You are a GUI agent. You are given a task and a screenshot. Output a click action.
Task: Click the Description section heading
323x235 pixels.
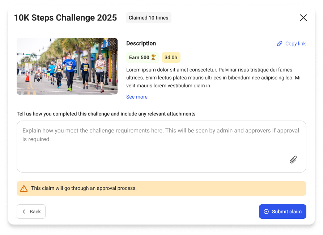tap(141, 43)
